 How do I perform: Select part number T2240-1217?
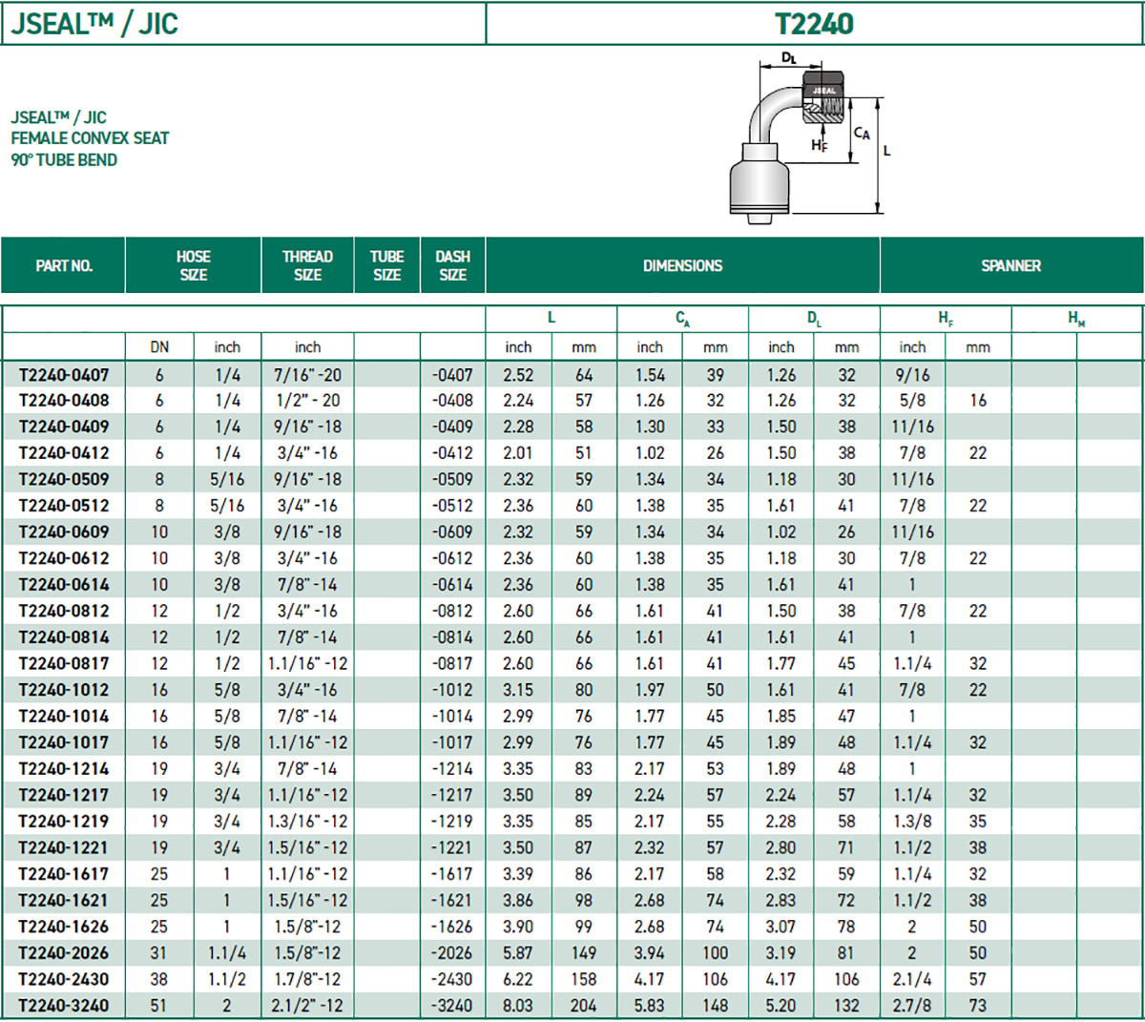coord(64,795)
